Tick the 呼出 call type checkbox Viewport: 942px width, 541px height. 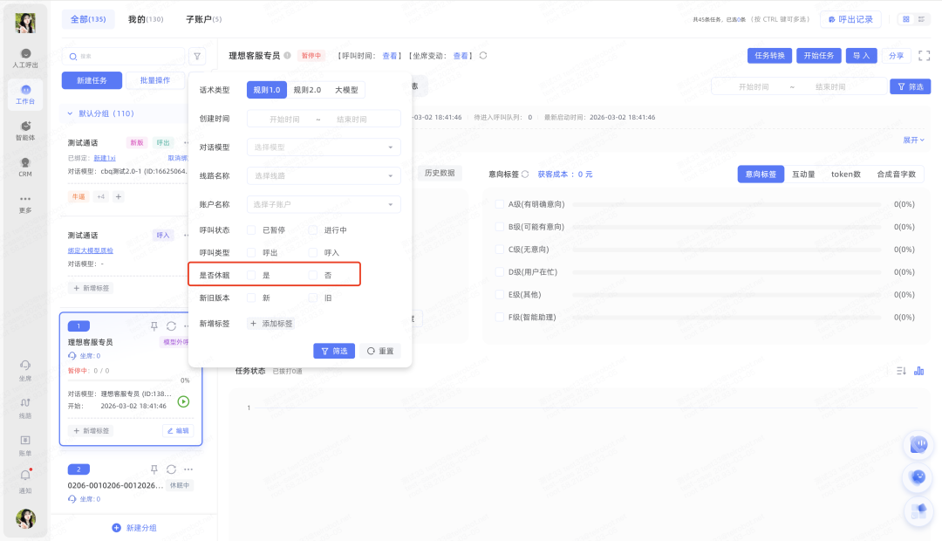(x=252, y=253)
